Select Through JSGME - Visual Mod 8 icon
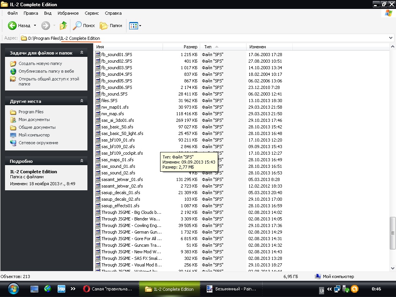This screenshot has width=396, height=297. [x=98, y=265]
